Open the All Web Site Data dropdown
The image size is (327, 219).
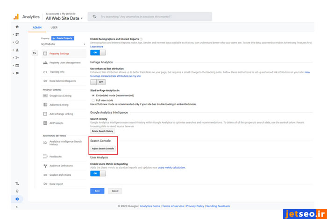pos(64,18)
